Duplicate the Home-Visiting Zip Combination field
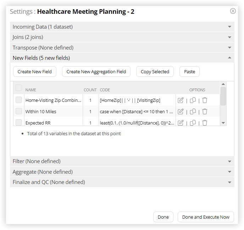 193,100
